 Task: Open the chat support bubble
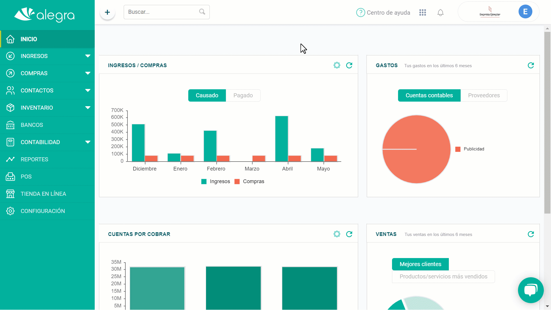[531, 290]
